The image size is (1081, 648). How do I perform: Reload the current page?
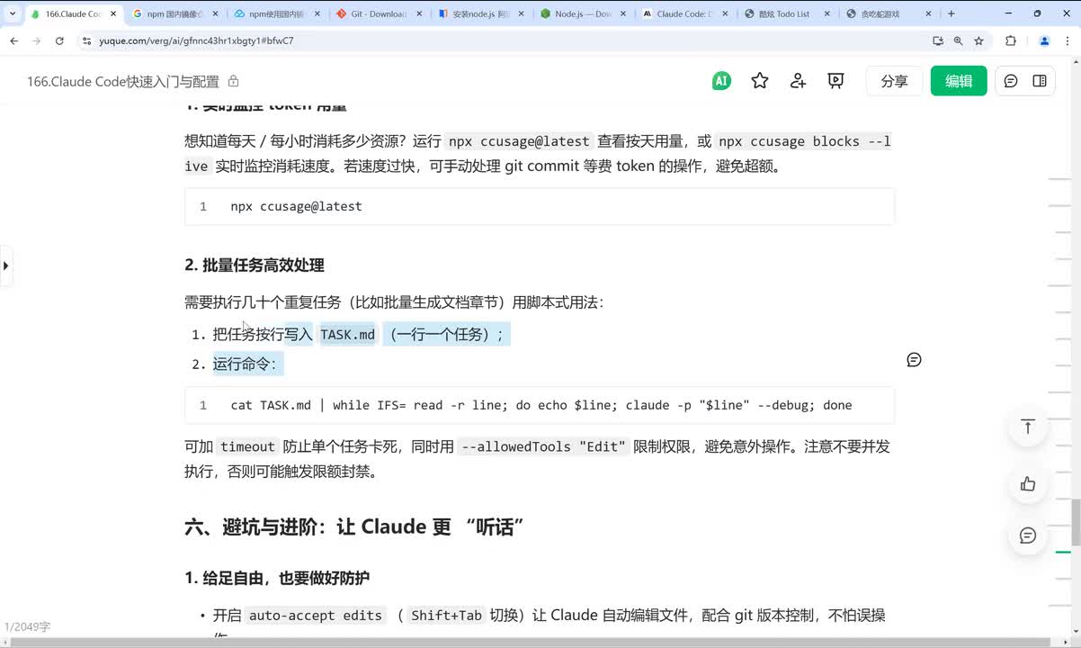coord(59,40)
